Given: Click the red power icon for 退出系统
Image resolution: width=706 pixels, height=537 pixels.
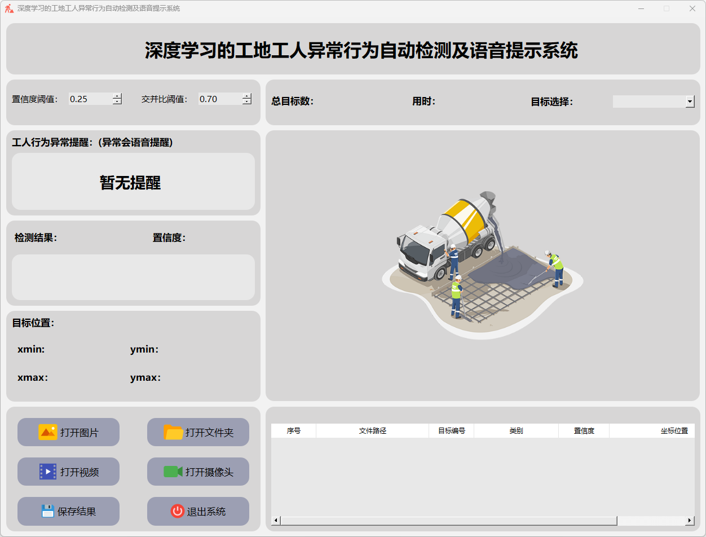Looking at the screenshot, I should pos(177,511).
